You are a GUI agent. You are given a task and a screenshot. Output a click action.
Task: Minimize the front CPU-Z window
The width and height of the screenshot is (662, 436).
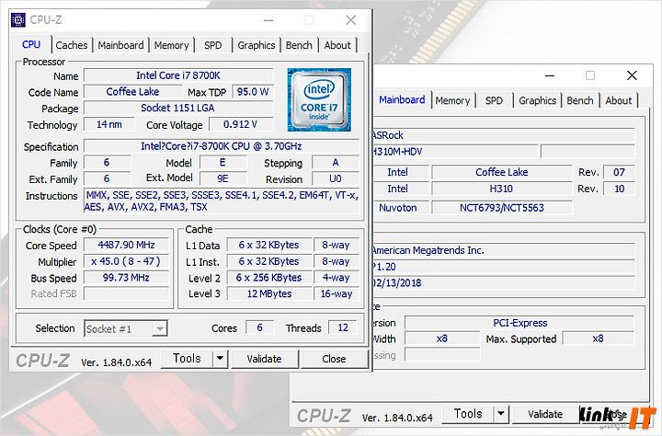pyautogui.click(x=268, y=20)
